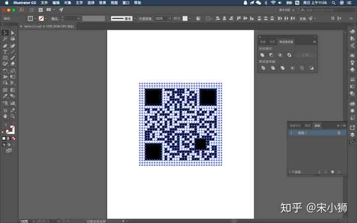Set fill to None in toolbox
The height and width of the screenshot is (223, 357).
point(14,138)
